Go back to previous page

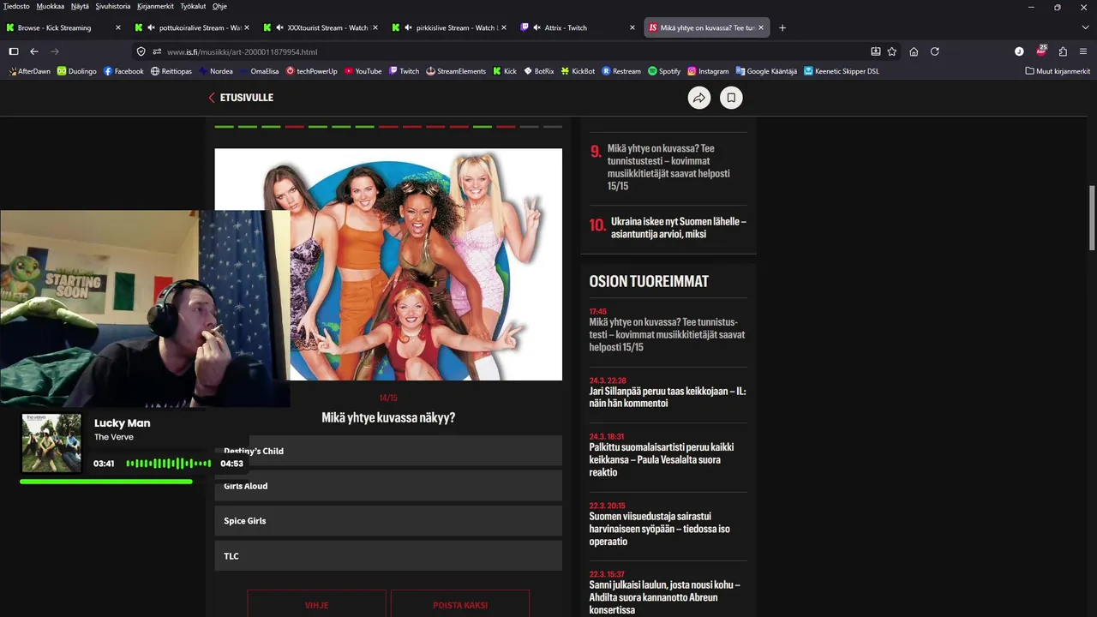point(34,51)
